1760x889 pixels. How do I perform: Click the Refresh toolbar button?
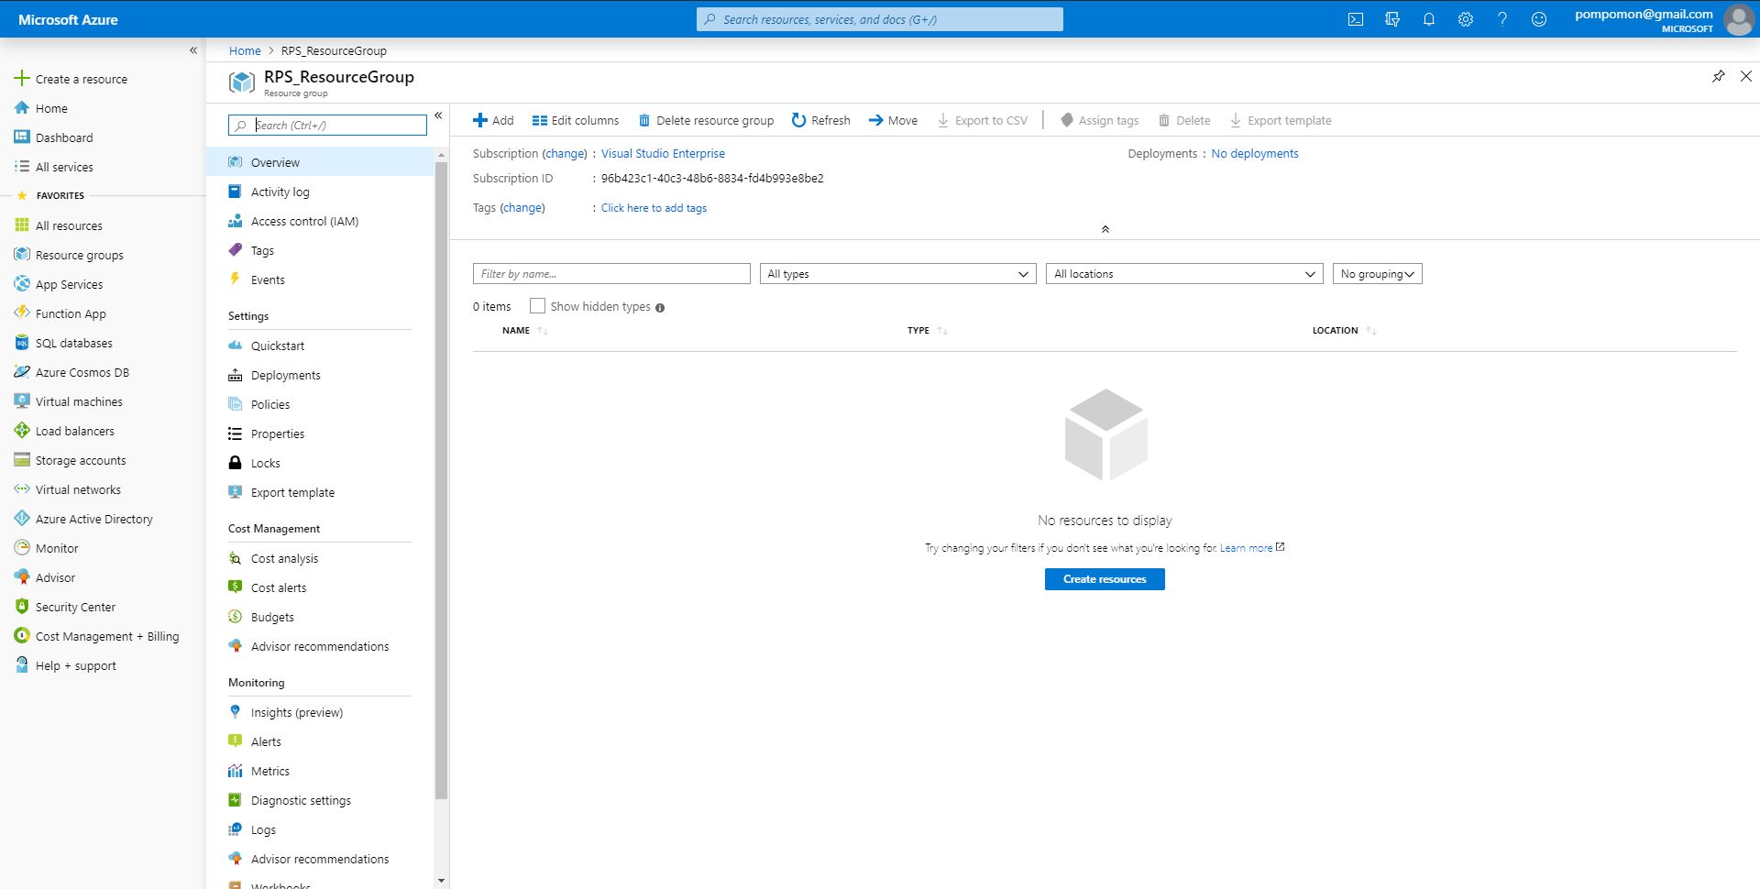(x=820, y=120)
